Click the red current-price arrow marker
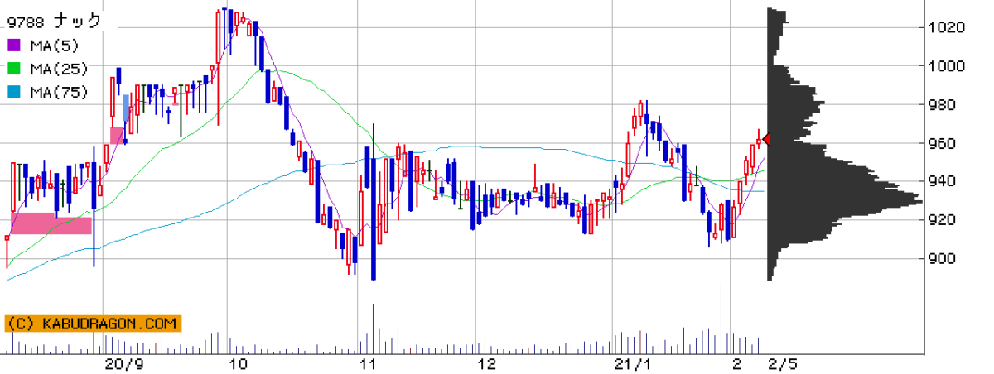Viewport: 994px width, 374px height. pyautogui.click(x=766, y=139)
